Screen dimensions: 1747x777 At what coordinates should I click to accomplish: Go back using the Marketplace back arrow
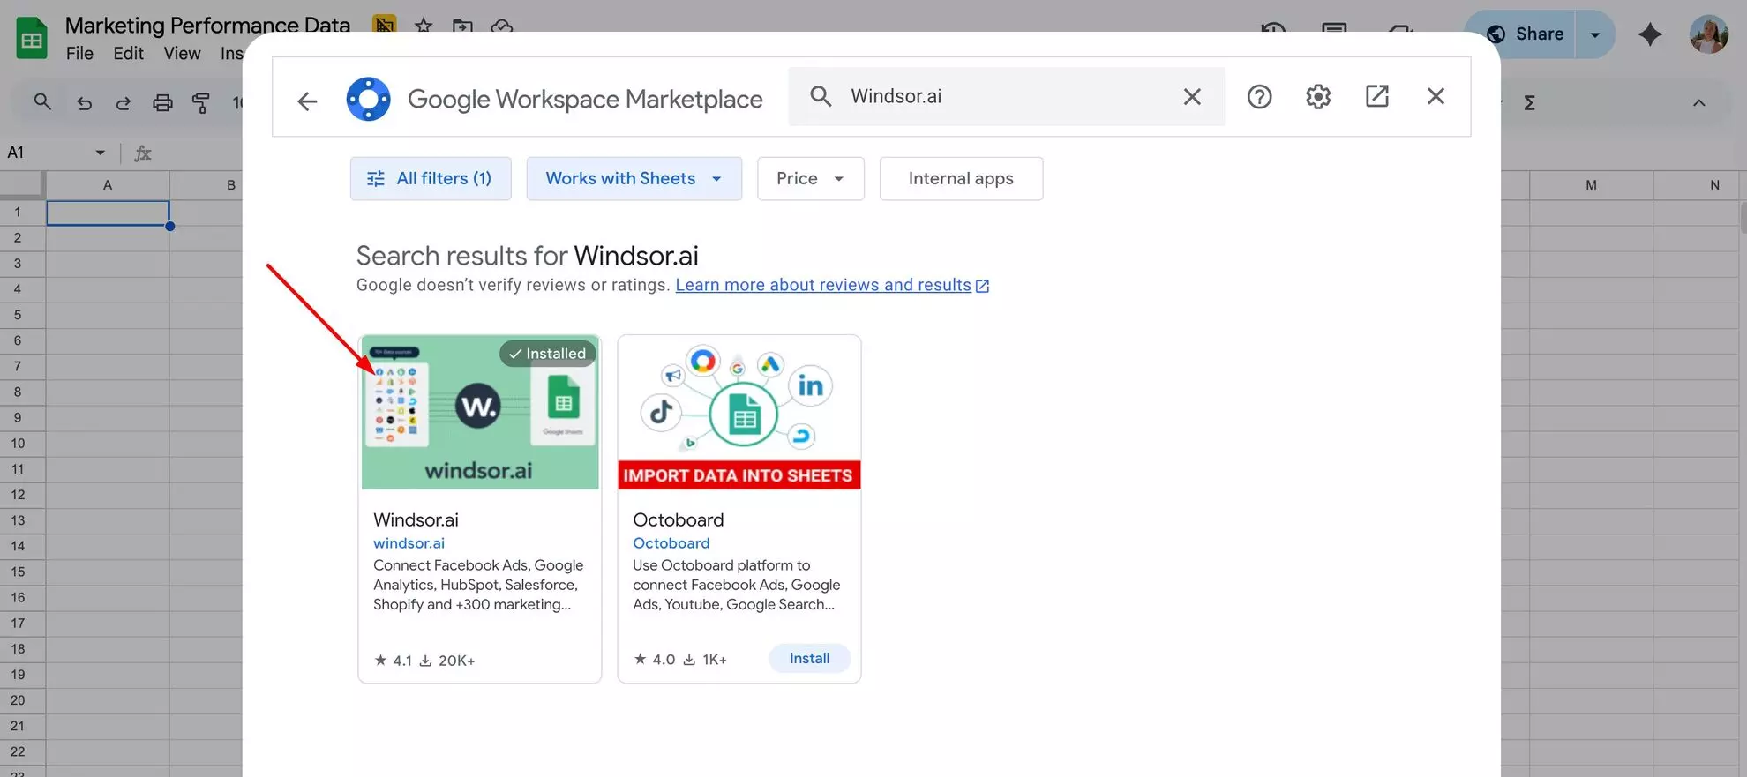pyautogui.click(x=307, y=101)
